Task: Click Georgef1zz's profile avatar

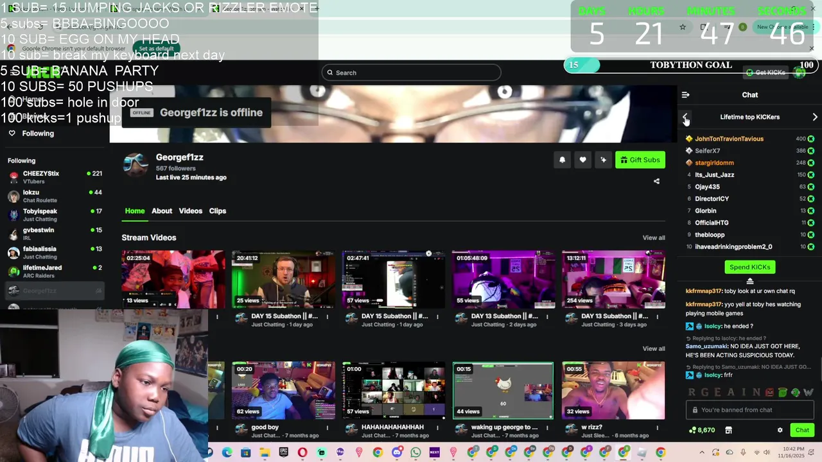Action: (x=136, y=164)
